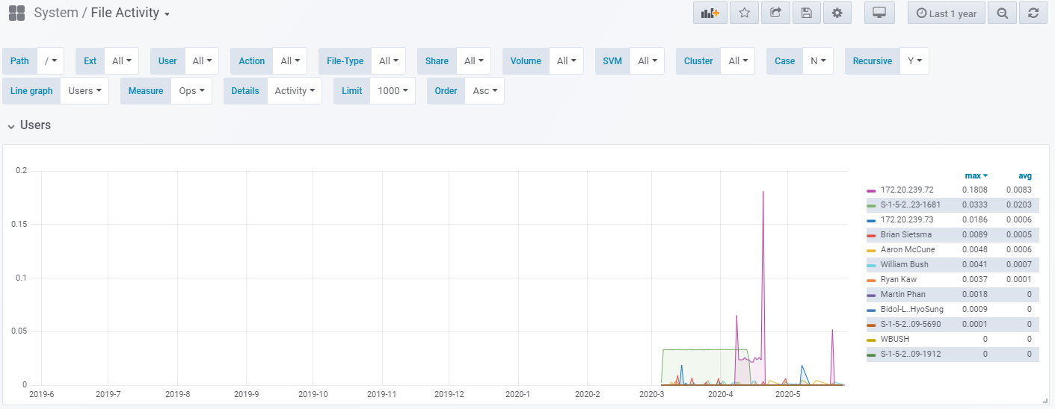Toggle S-1-5-2..09-5690 series in legend
The image size is (1055, 409).
click(911, 325)
